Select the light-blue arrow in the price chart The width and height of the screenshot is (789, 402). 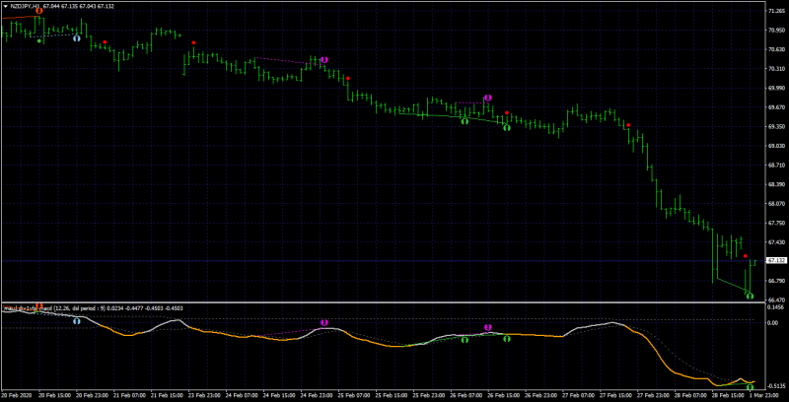point(77,37)
